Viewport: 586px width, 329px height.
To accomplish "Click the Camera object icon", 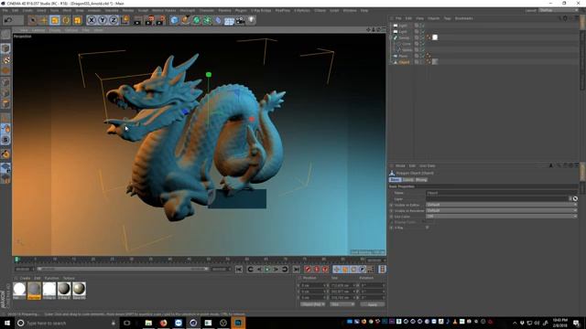I will [240, 20].
